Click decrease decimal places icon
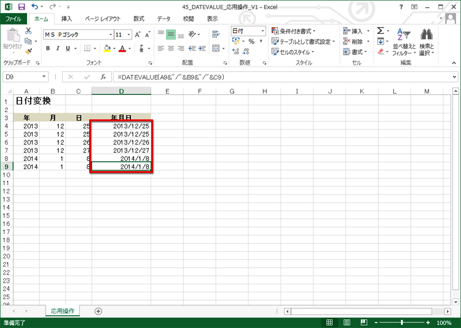This screenshot has height=328, width=461. click(246, 52)
